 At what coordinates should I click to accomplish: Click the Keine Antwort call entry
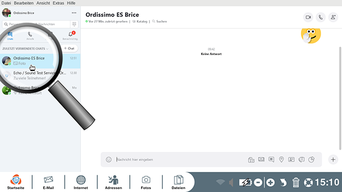click(211, 54)
